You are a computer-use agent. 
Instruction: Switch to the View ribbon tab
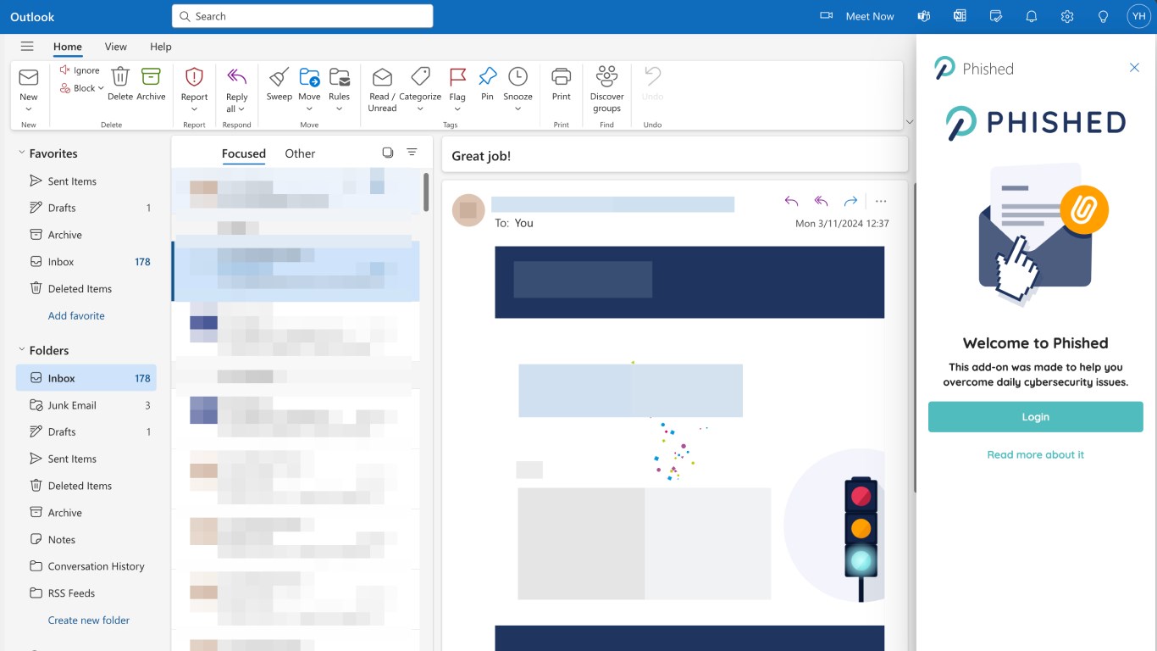click(x=116, y=47)
